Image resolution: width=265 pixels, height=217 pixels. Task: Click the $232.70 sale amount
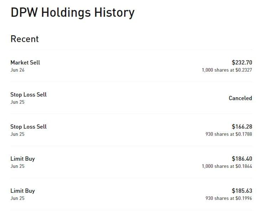click(x=241, y=62)
